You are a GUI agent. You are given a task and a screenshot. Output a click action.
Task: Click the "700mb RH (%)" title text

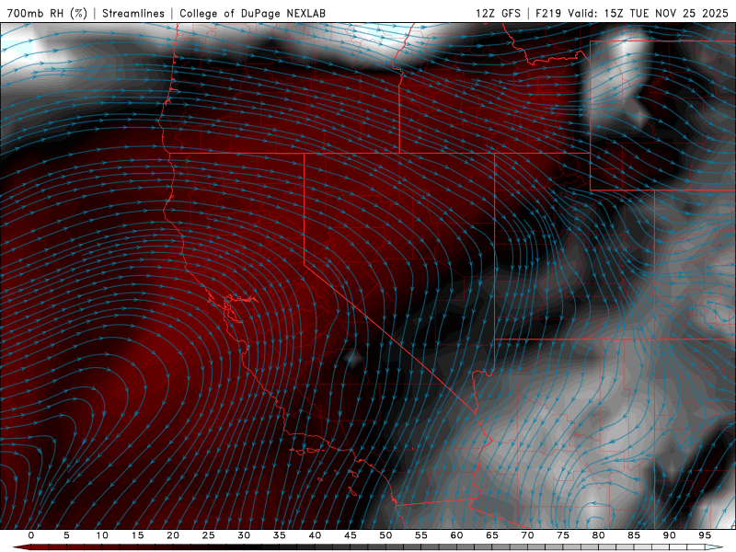[47, 13]
